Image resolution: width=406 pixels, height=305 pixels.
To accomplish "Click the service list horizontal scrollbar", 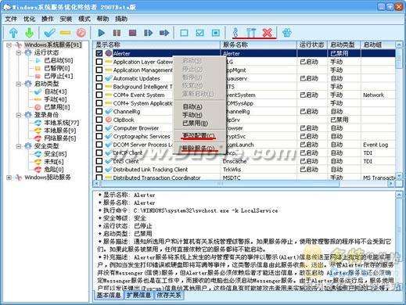I will click(244, 184).
